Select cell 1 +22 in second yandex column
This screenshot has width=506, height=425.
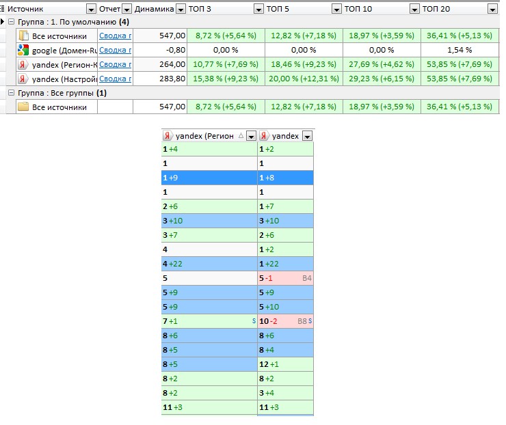pos(286,264)
